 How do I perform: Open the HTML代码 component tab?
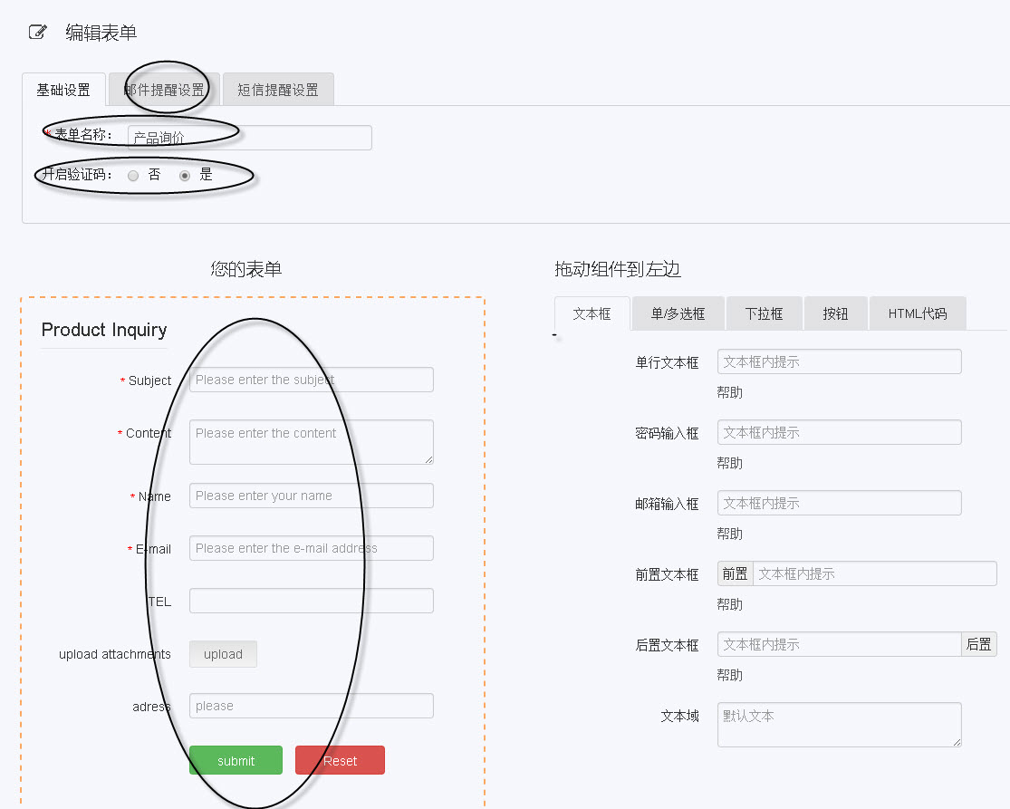[x=918, y=313]
